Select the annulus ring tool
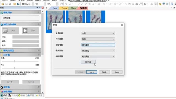The image size is (176, 99). click(x=115, y=4)
